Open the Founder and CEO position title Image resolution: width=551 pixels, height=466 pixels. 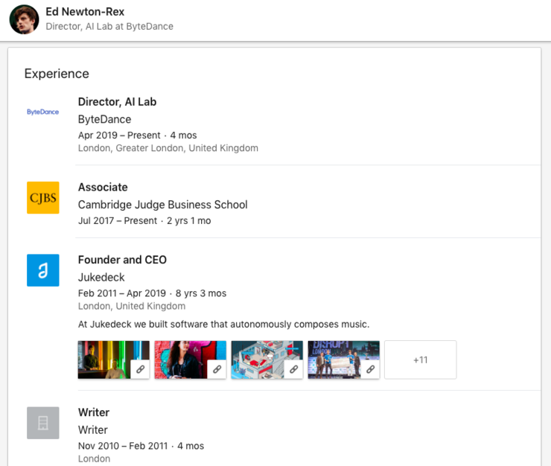coord(122,260)
